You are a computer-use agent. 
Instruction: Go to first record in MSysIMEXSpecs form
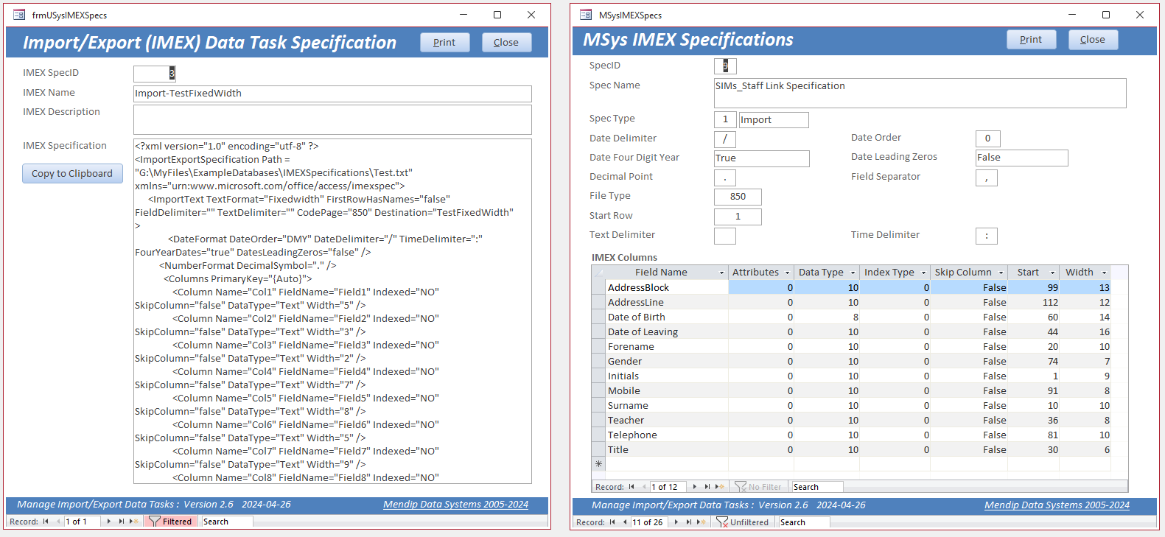point(612,522)
